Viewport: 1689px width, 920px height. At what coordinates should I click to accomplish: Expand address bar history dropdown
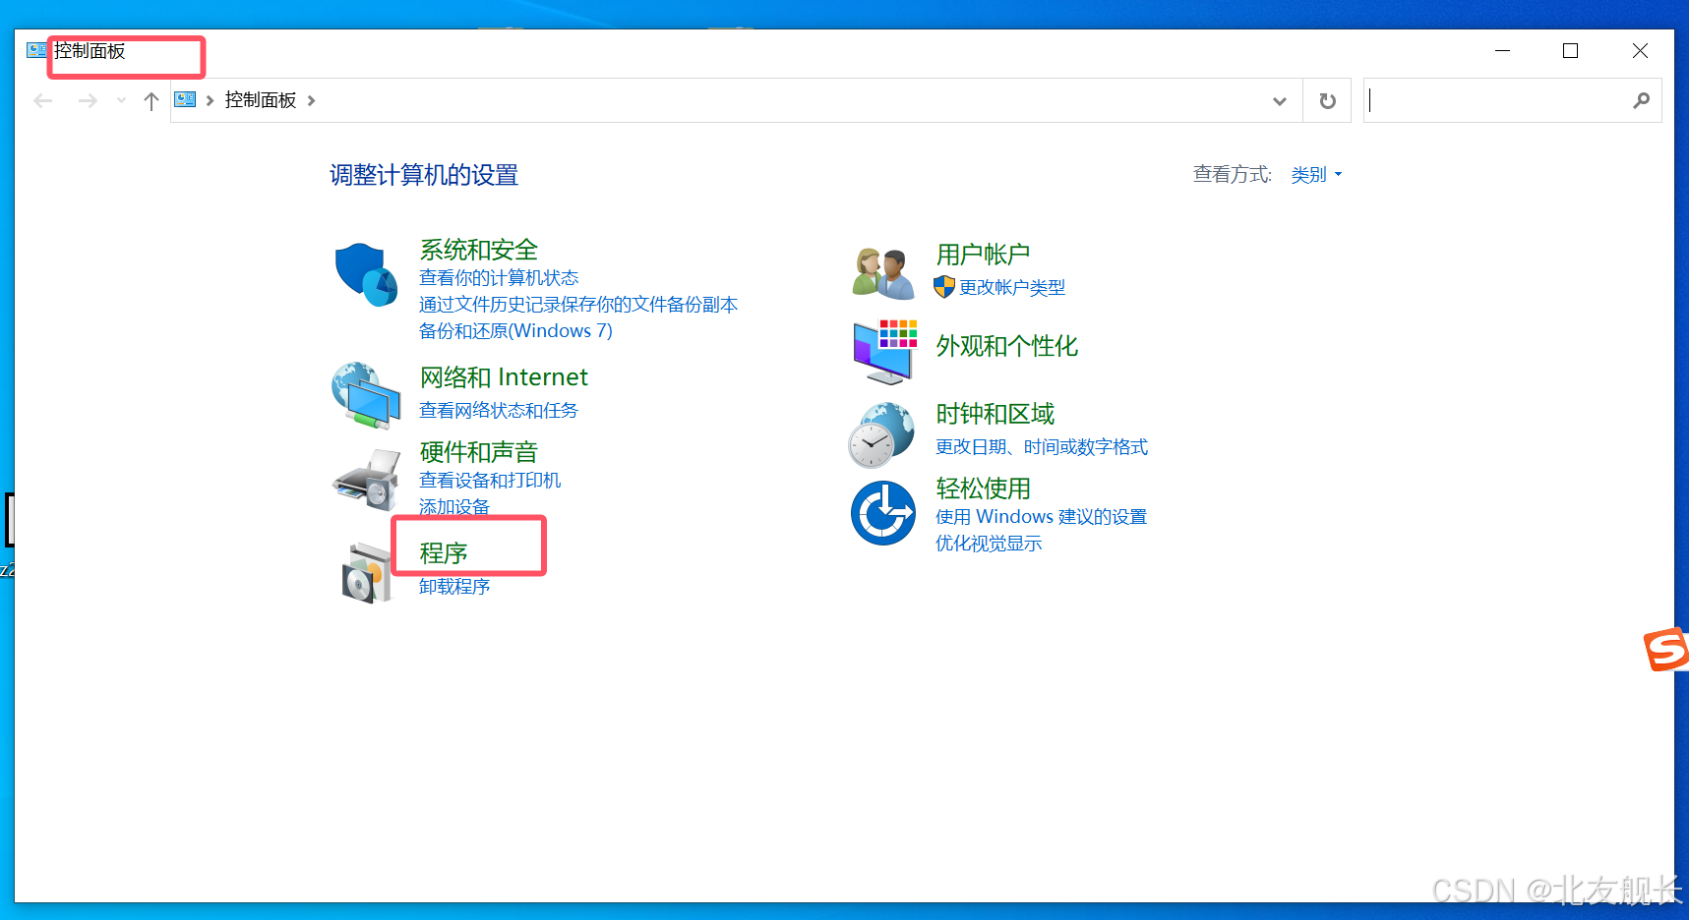pos(1279,100)
